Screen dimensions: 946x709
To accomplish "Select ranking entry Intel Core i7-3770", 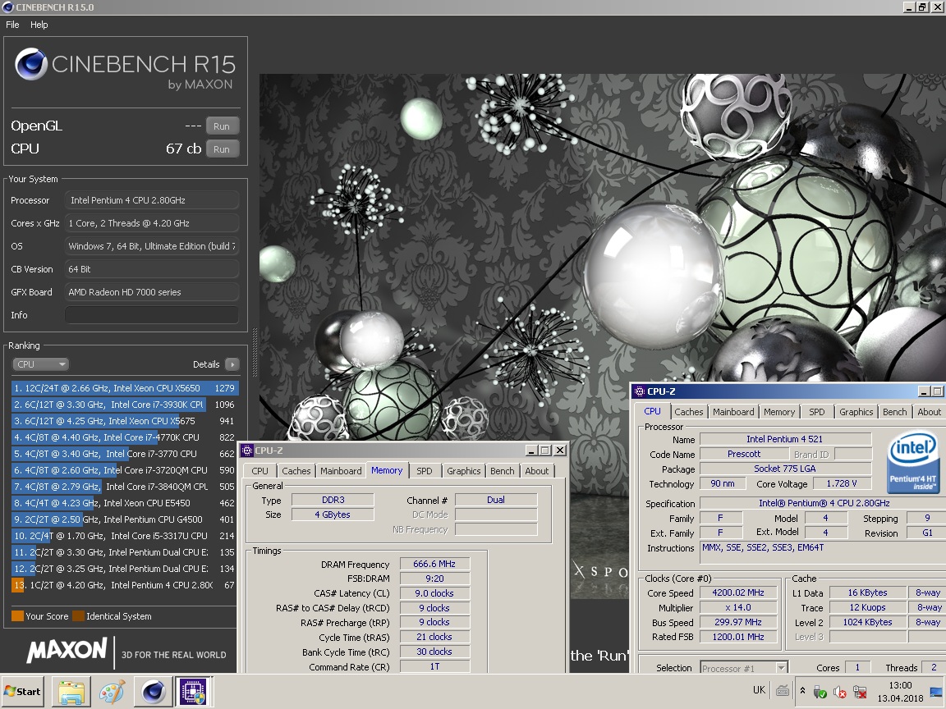I will [124, 453].
